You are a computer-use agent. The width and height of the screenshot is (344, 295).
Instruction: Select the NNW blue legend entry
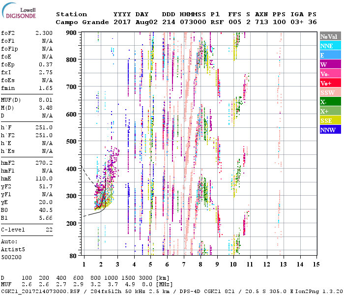coord(330,130)
